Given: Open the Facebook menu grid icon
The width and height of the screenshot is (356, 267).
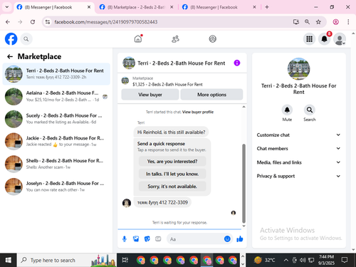Looking at the screenshot, I should coord(309,39).
